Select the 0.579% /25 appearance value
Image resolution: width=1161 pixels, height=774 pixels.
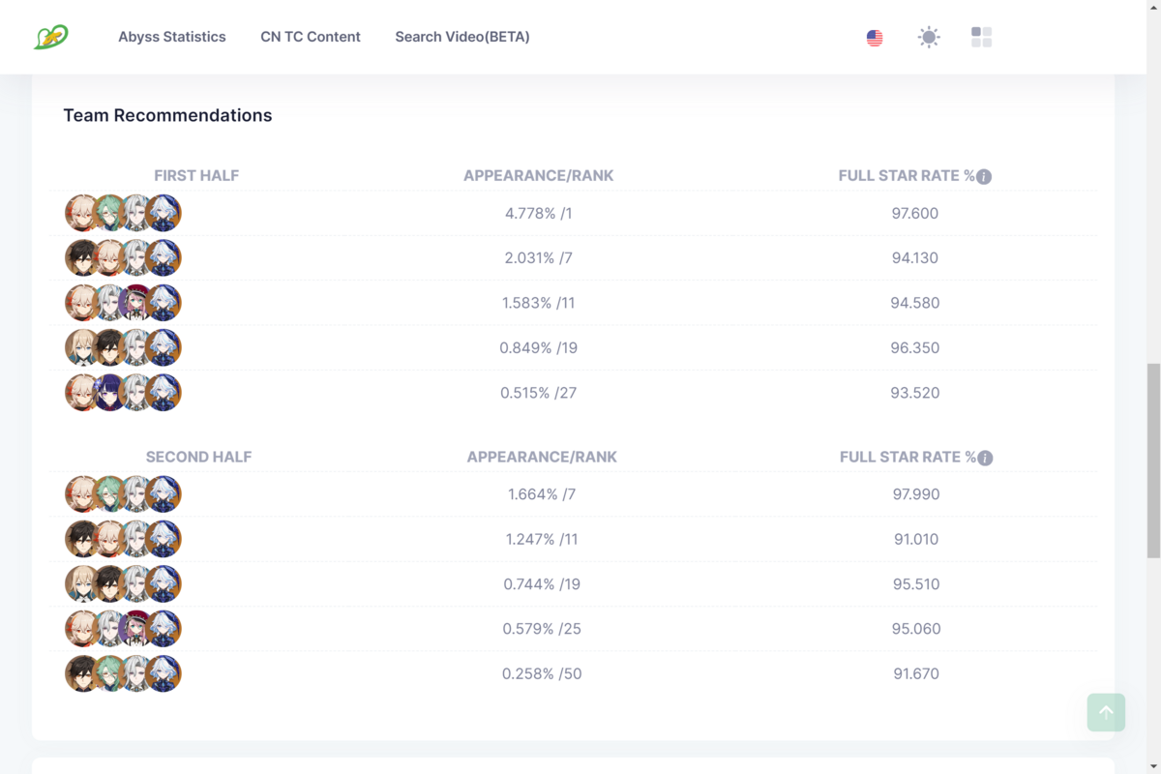(x=542, y=629)
